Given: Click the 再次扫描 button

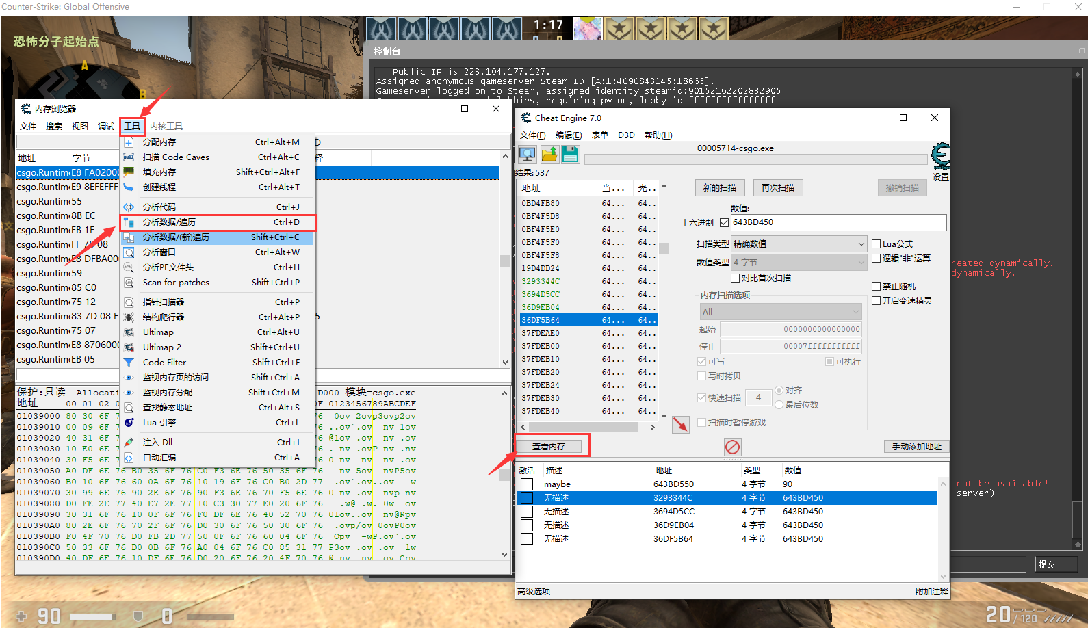Looking at the screenshot, I should pyautogui.click(x=778, y=188).
